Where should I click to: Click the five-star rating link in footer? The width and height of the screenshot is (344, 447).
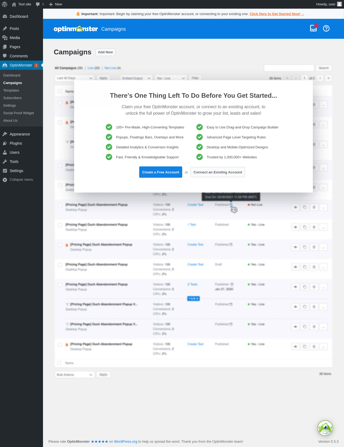point(99,441)
